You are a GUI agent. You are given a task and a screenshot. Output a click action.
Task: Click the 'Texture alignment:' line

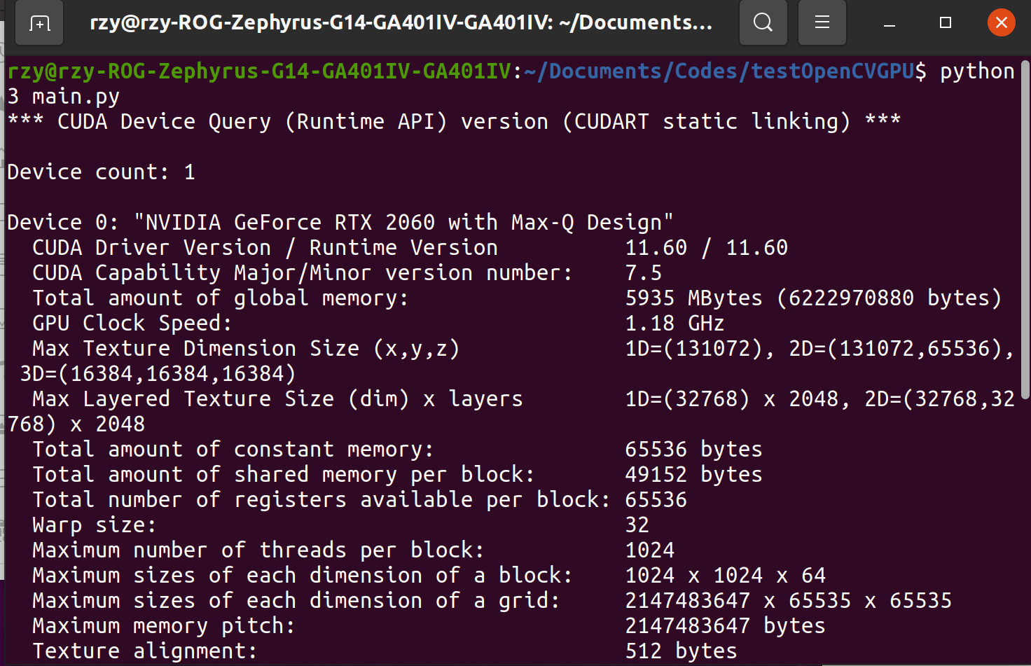click(x=144, y=651)
